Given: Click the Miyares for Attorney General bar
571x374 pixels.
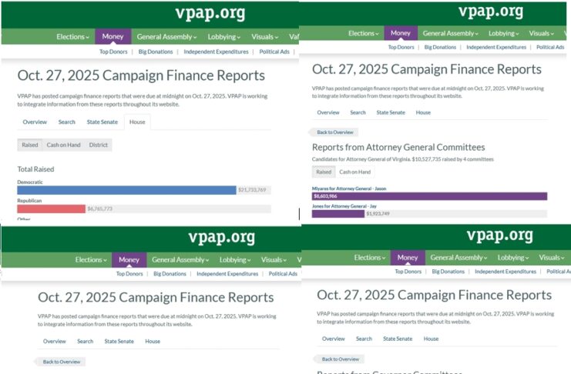Looking at the screenshot, I should (429, 196).
